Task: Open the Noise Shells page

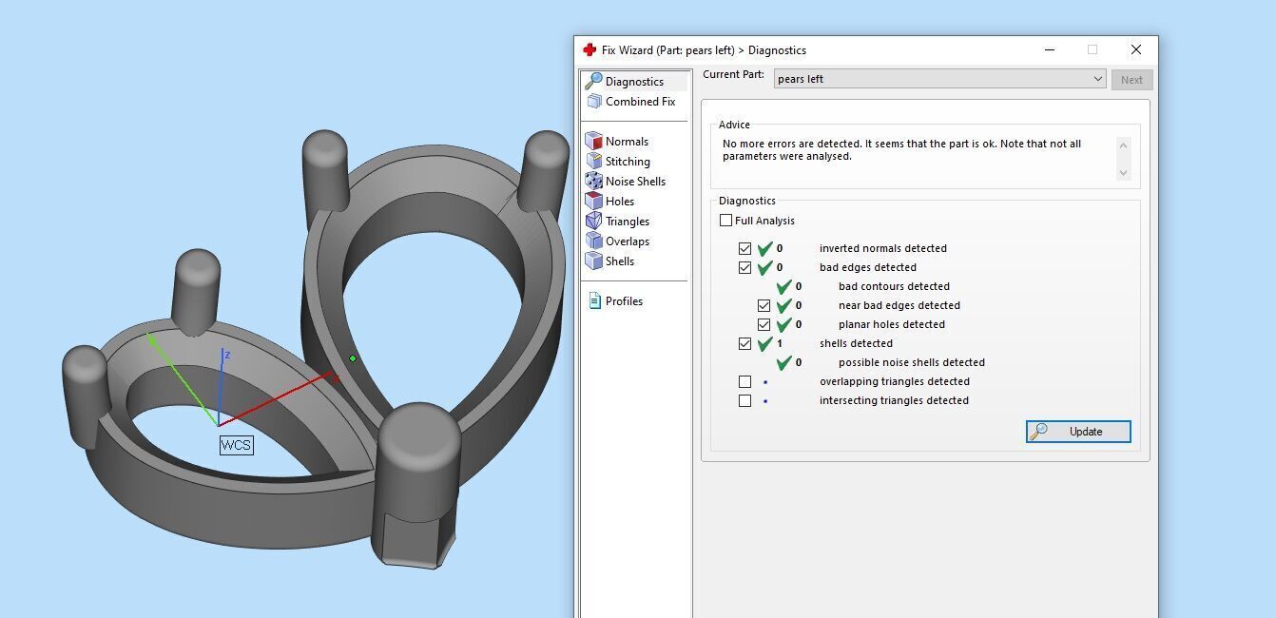Action: 635,182
